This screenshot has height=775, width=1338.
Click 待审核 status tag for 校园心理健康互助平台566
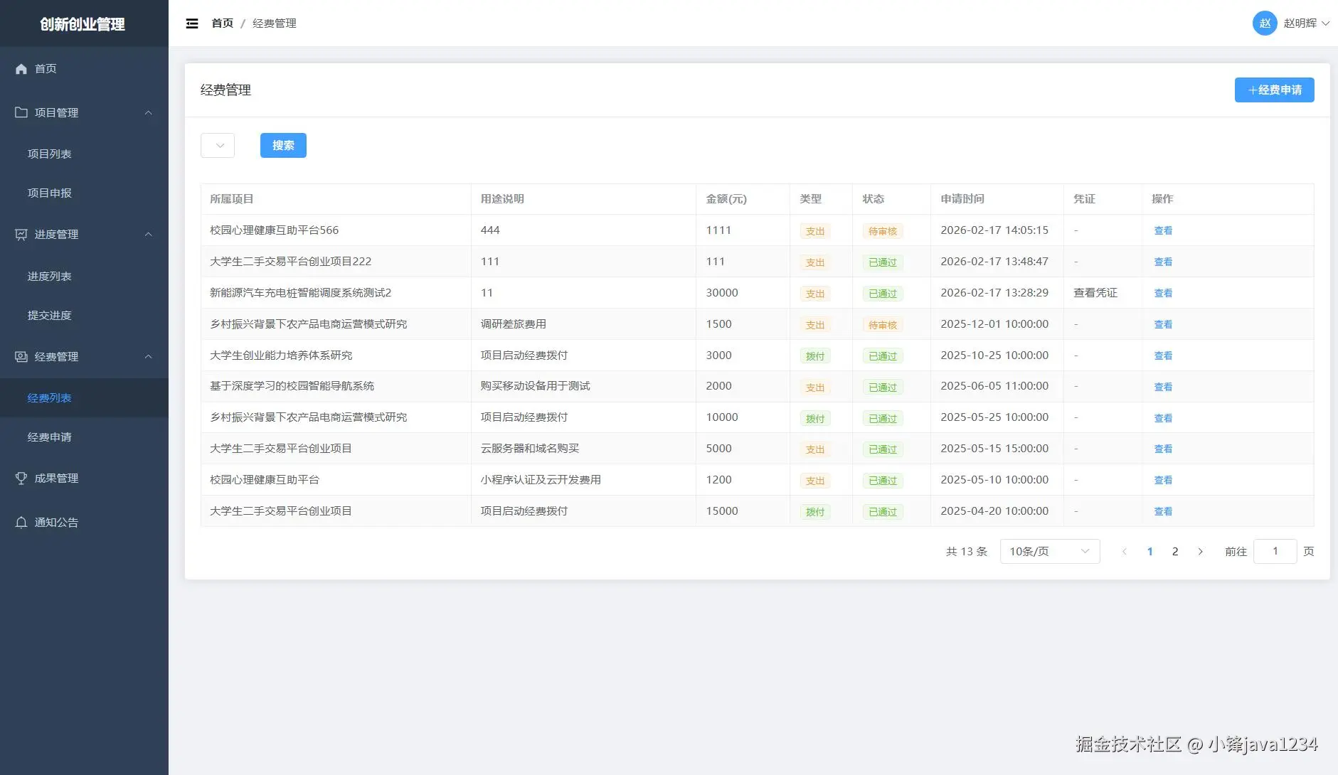(x=883, y=231)
